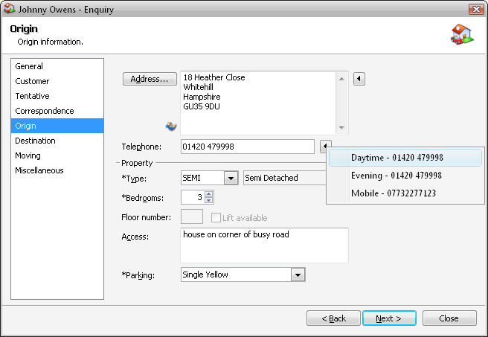The height and width of the screenshot is (337, 488).
Task: Open the Destination page in sidebar
Action: (35, 141)
